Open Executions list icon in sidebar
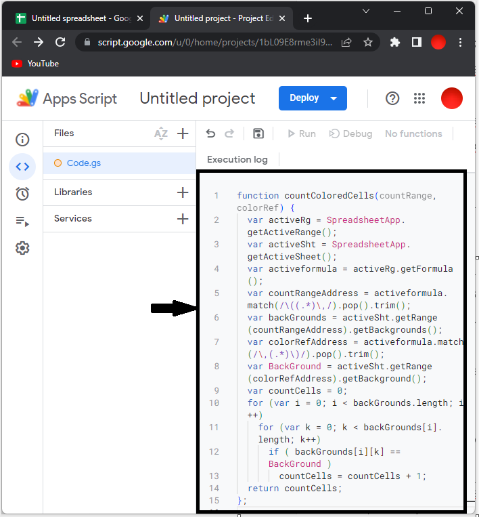The width and height of the screenshot is (479, 517). 22,221
